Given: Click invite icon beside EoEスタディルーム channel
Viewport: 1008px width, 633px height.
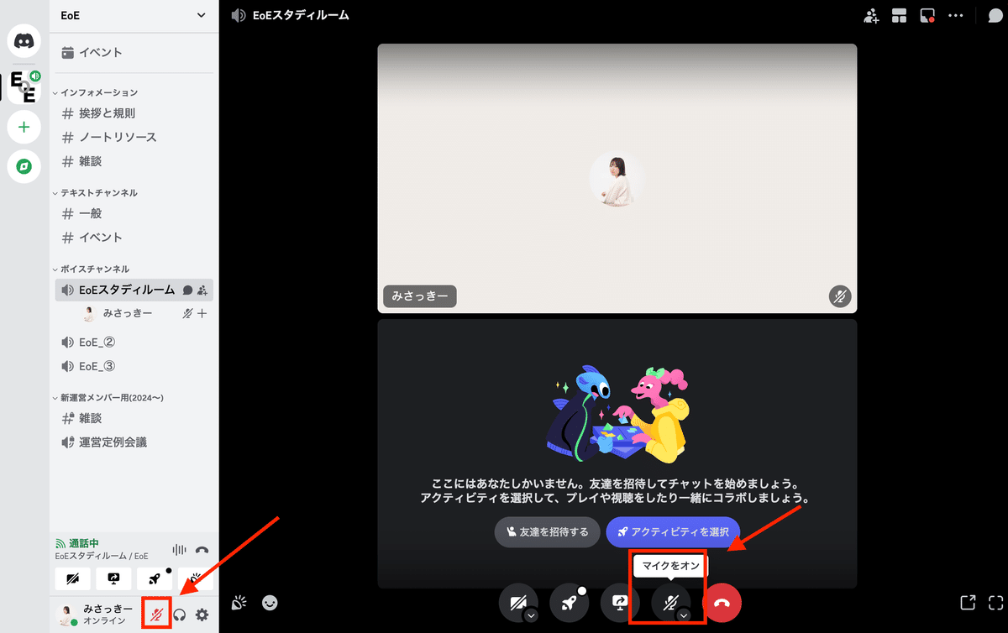Looking at the screenshot, I should pyautogui.click(x=202, y=290).
